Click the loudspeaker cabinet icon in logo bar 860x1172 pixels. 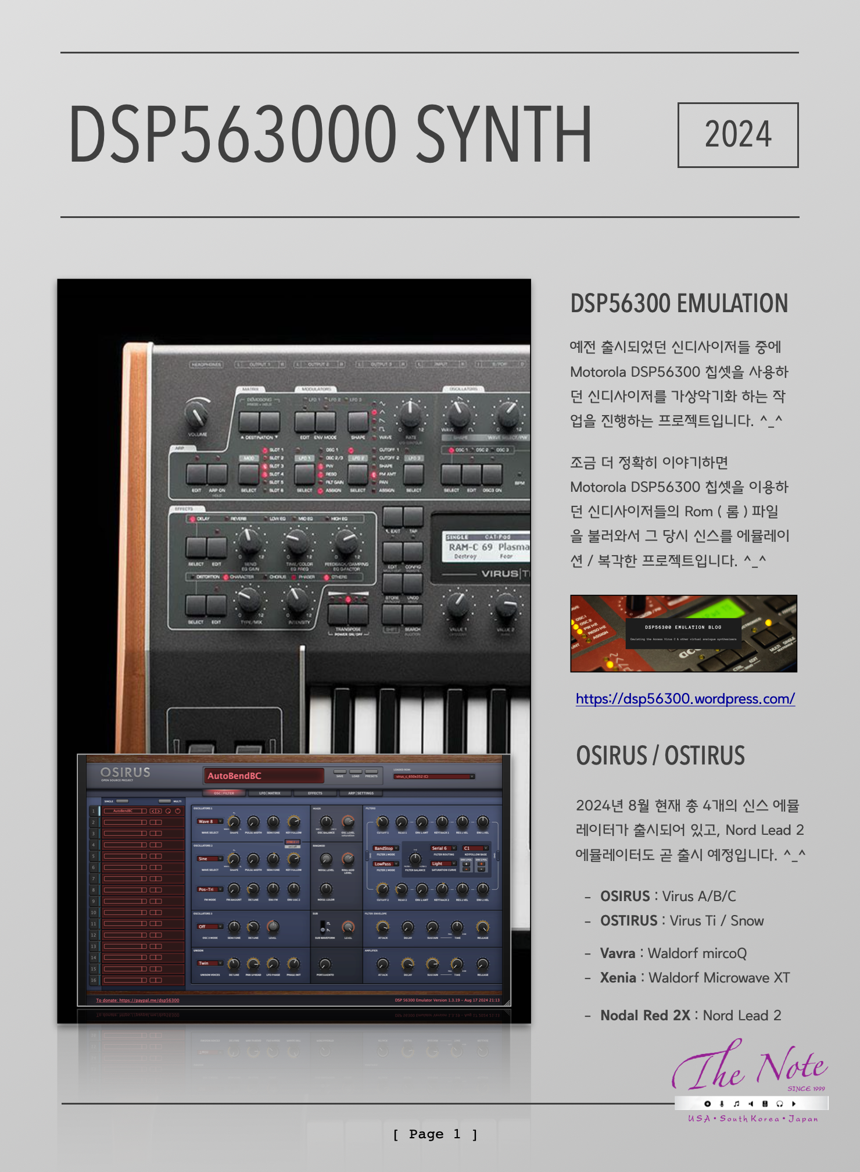(x=765, y=1103)
